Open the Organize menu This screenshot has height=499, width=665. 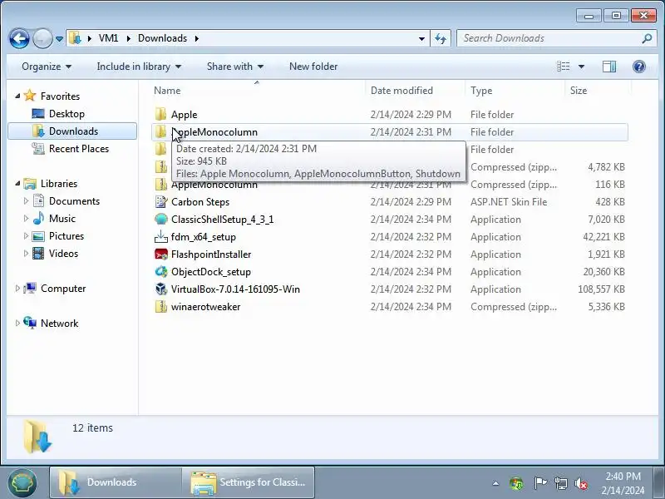point(47,67)
